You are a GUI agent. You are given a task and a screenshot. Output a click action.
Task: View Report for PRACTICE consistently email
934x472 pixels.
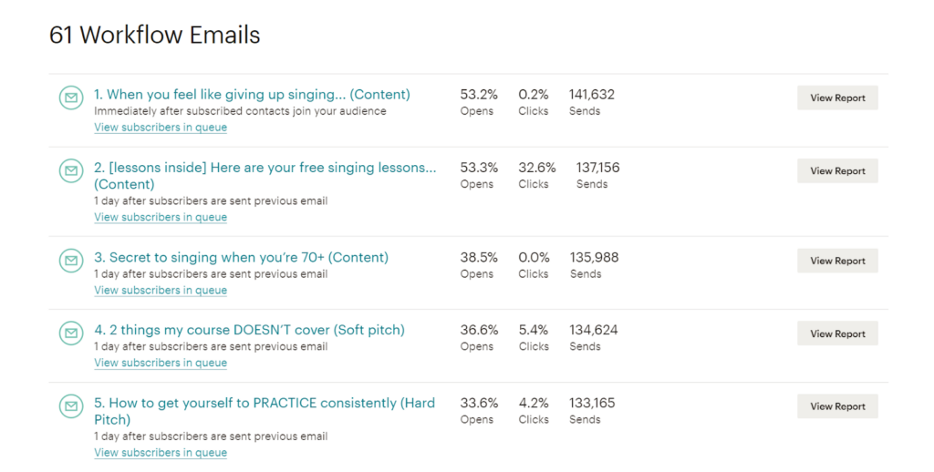coord(837,406)
